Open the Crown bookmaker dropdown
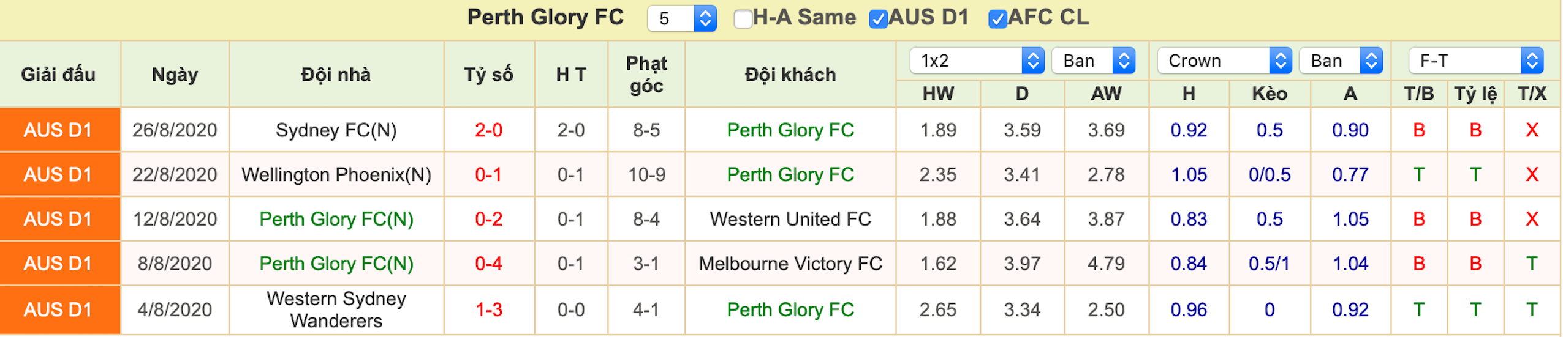 (x=1224, y=61)
